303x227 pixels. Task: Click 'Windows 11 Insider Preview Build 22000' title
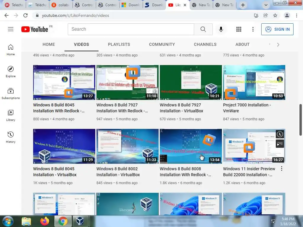(x=249, y=172)
